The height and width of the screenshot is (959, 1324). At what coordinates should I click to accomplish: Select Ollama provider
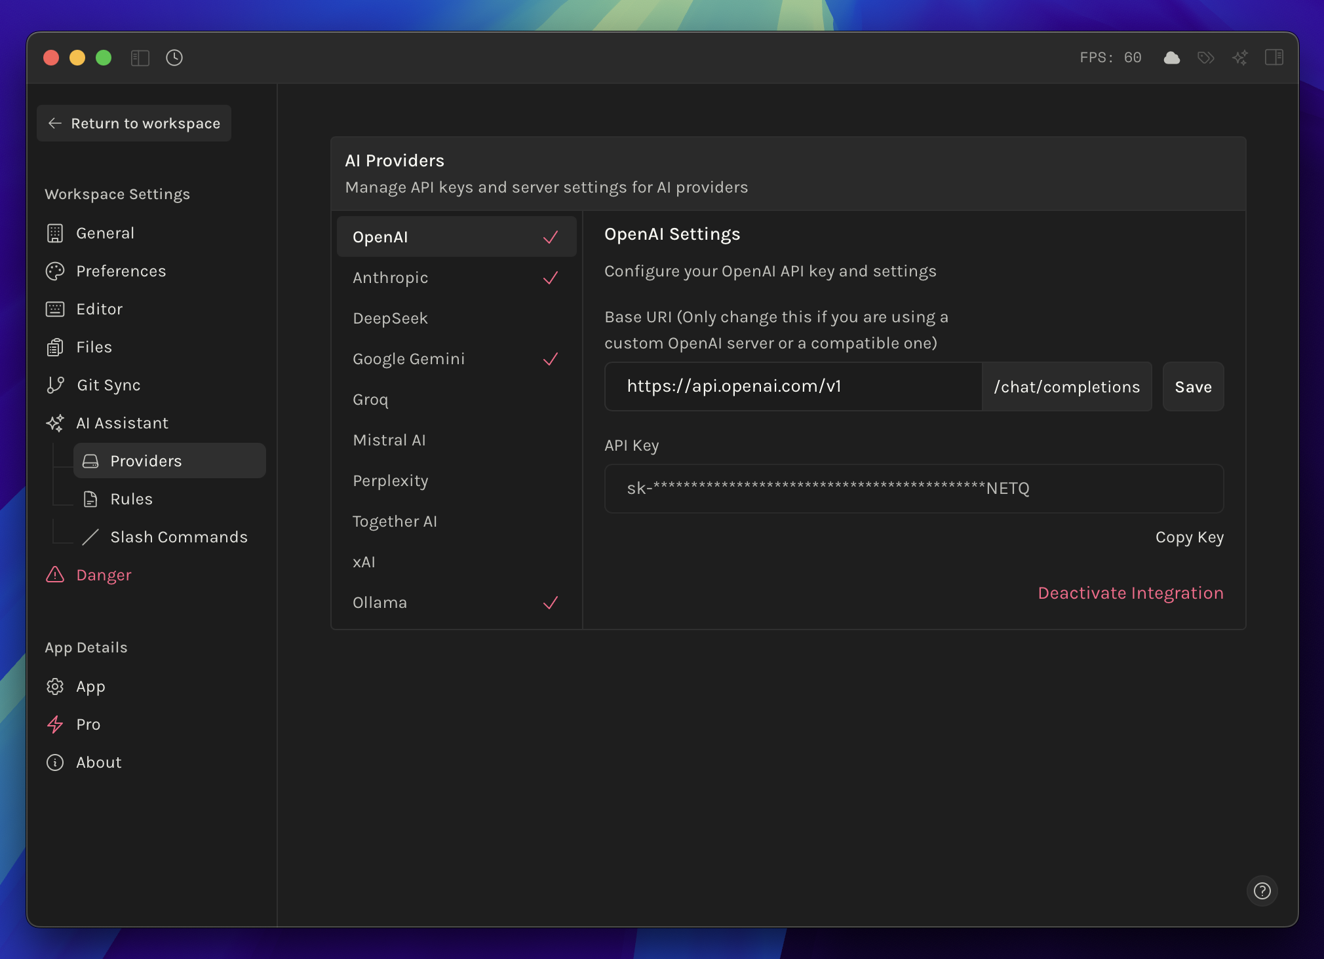457,603
